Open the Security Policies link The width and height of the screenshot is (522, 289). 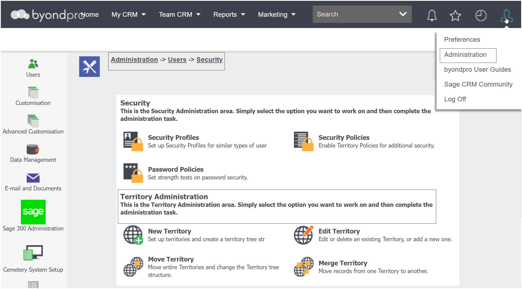coord(344,137)
